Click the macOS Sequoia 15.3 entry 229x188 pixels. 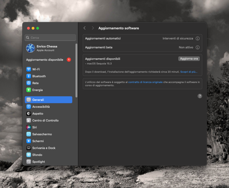(x=99, y=64)
